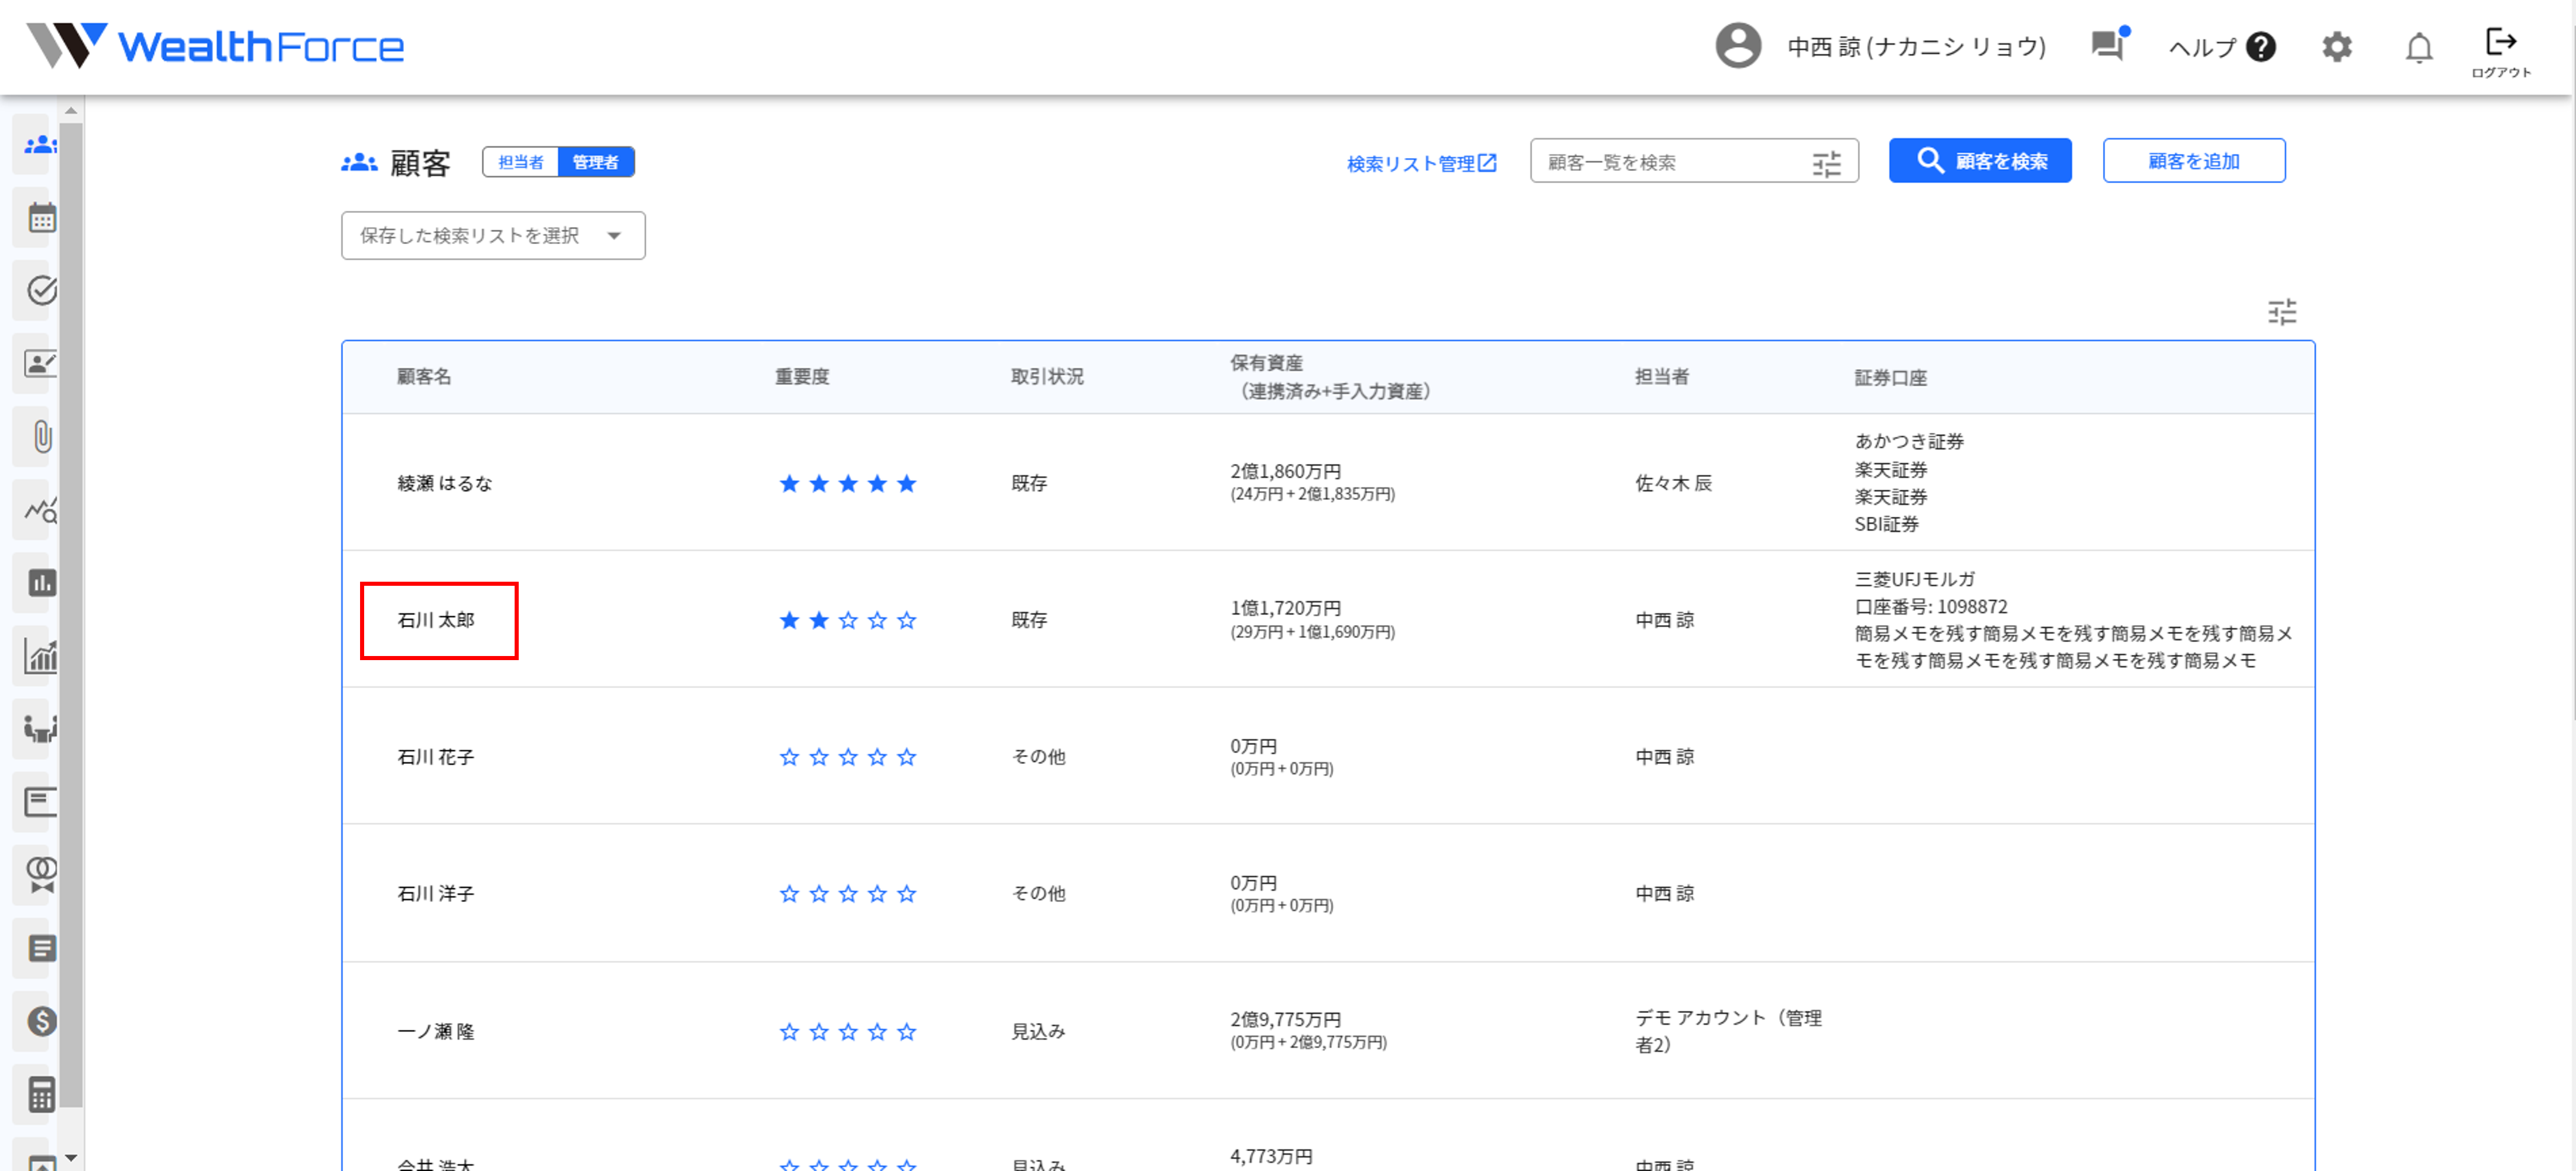Viewport: 2576px width, 1171px height.
Task: Click the 2億9,775万円 asset value
Action: [x=1285, y=1020]
